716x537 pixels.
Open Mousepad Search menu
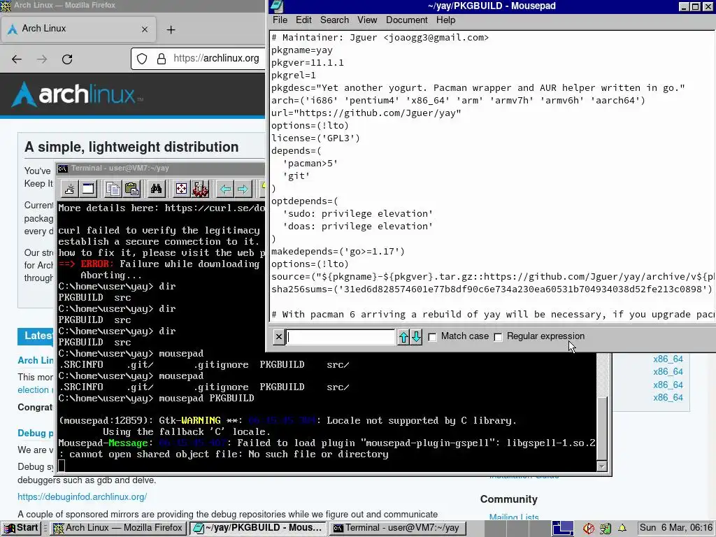coord(334,20)
